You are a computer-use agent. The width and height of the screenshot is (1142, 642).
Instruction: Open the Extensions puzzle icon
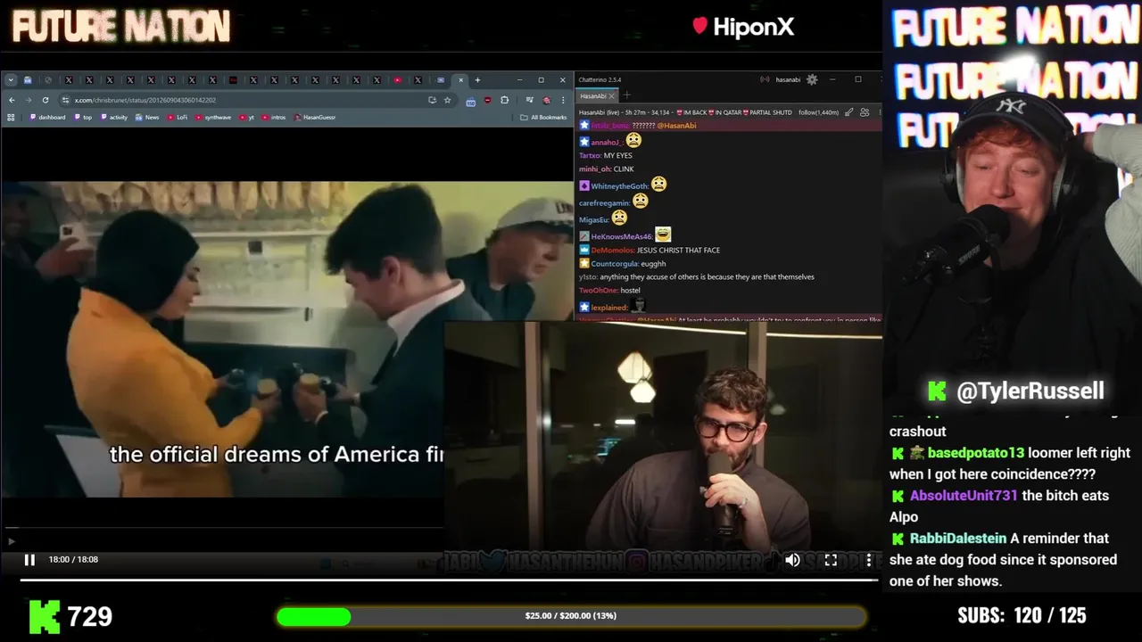(x=504, y=100)
